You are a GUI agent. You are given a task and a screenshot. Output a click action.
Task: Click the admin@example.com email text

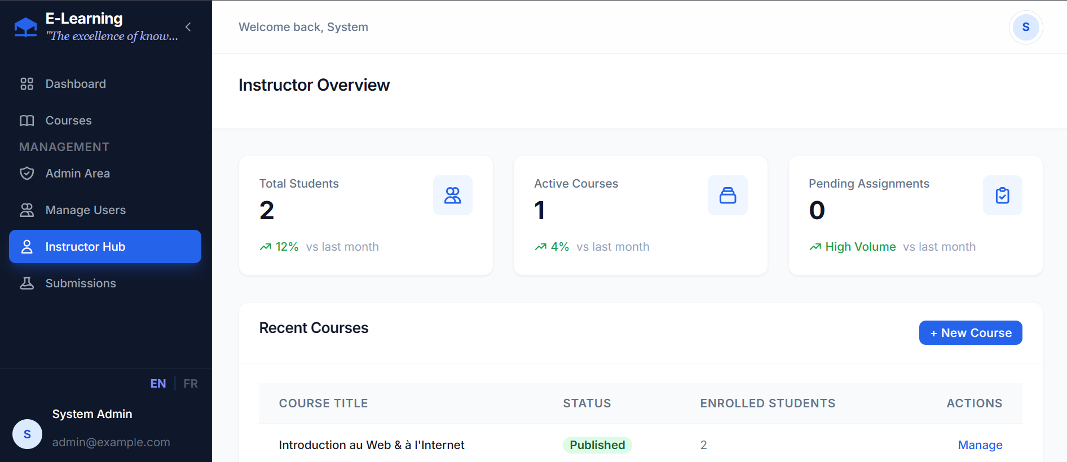(111, 442)
